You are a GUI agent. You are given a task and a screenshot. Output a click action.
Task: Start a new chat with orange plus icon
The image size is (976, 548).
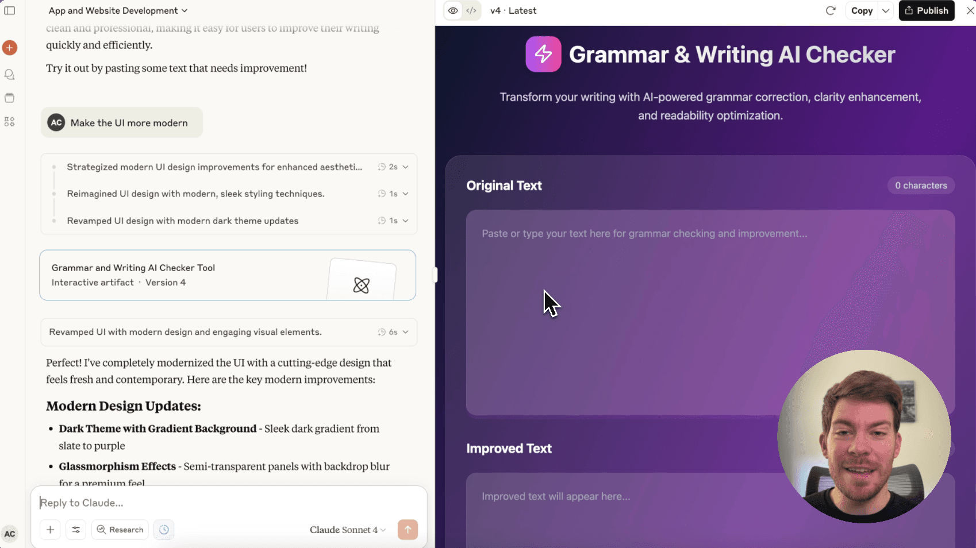click(10, 48)
